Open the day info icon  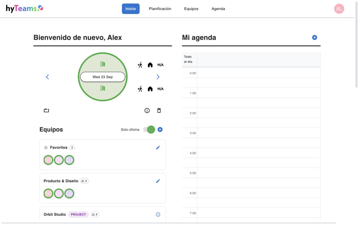pos(147,110)
